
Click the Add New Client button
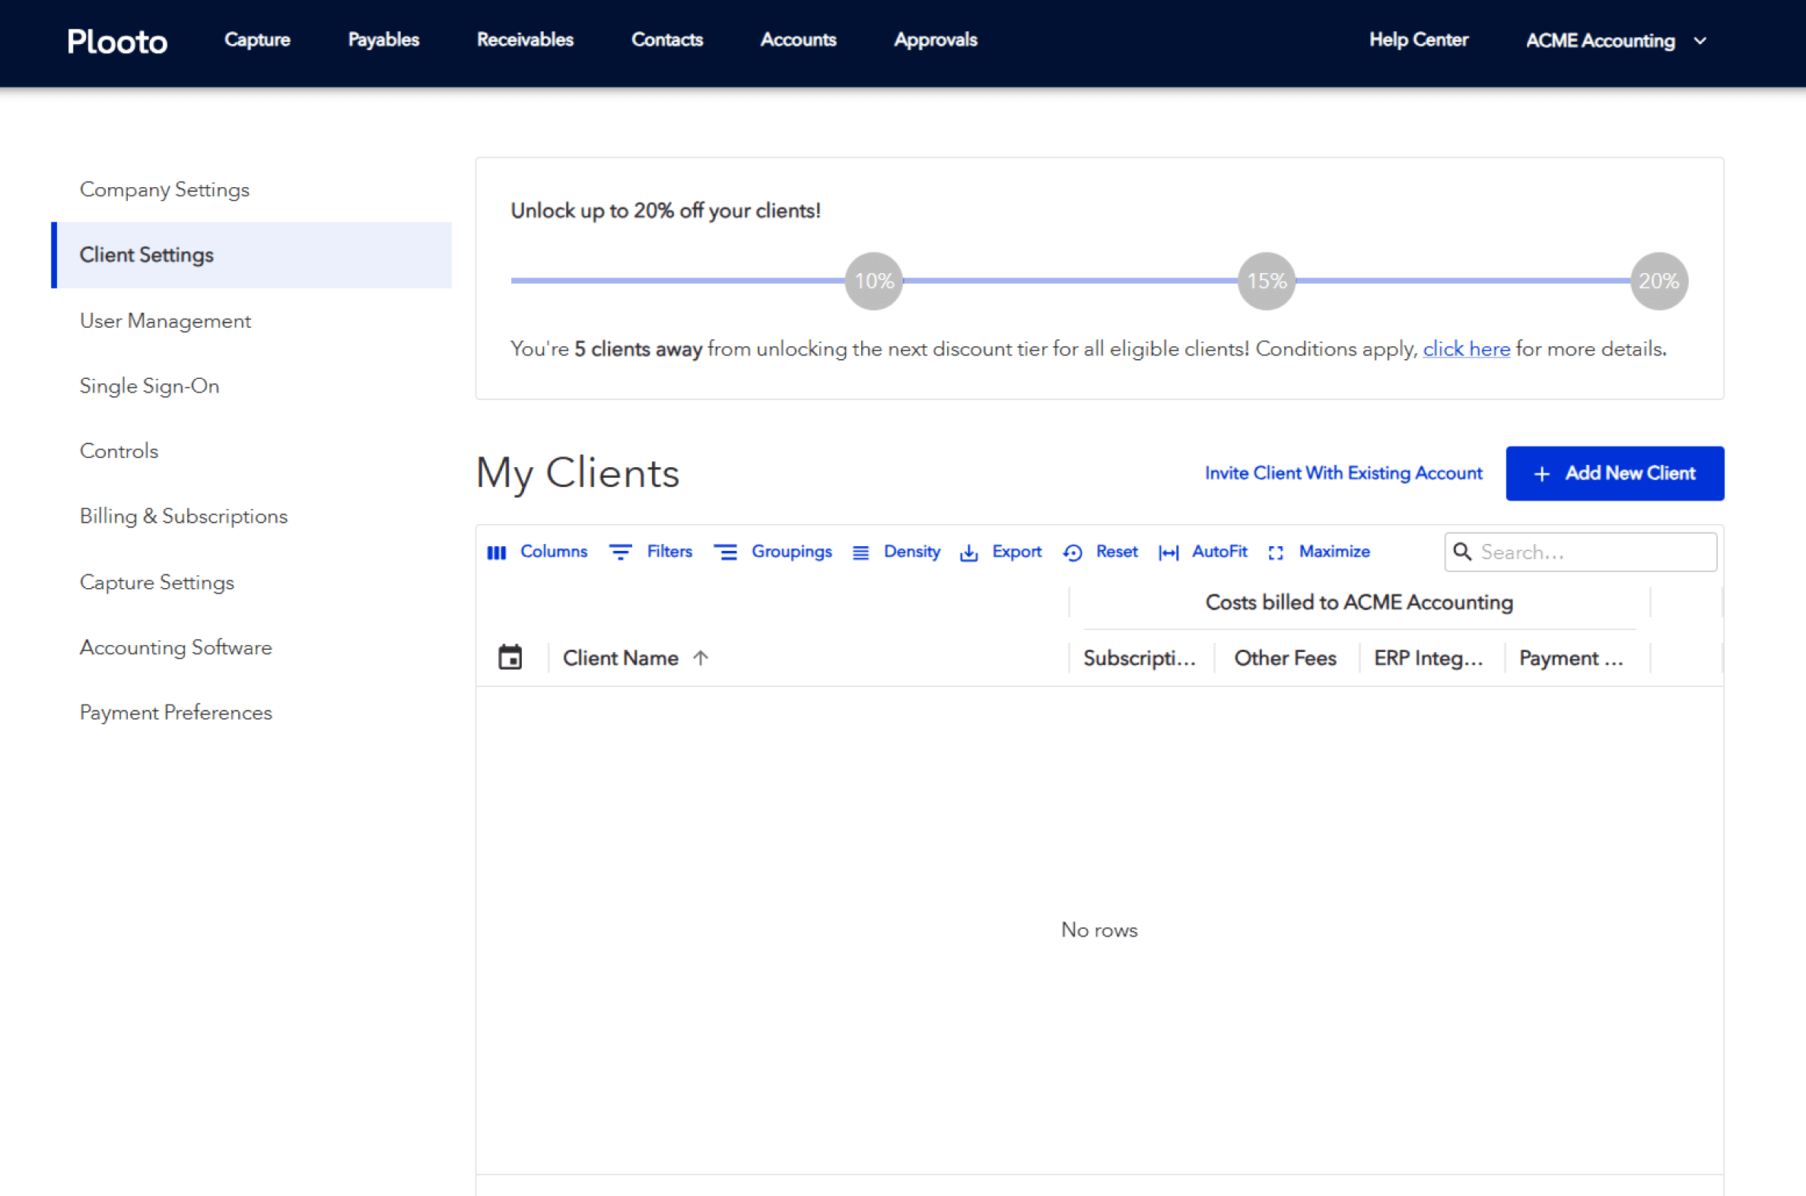pos(1614,474)
